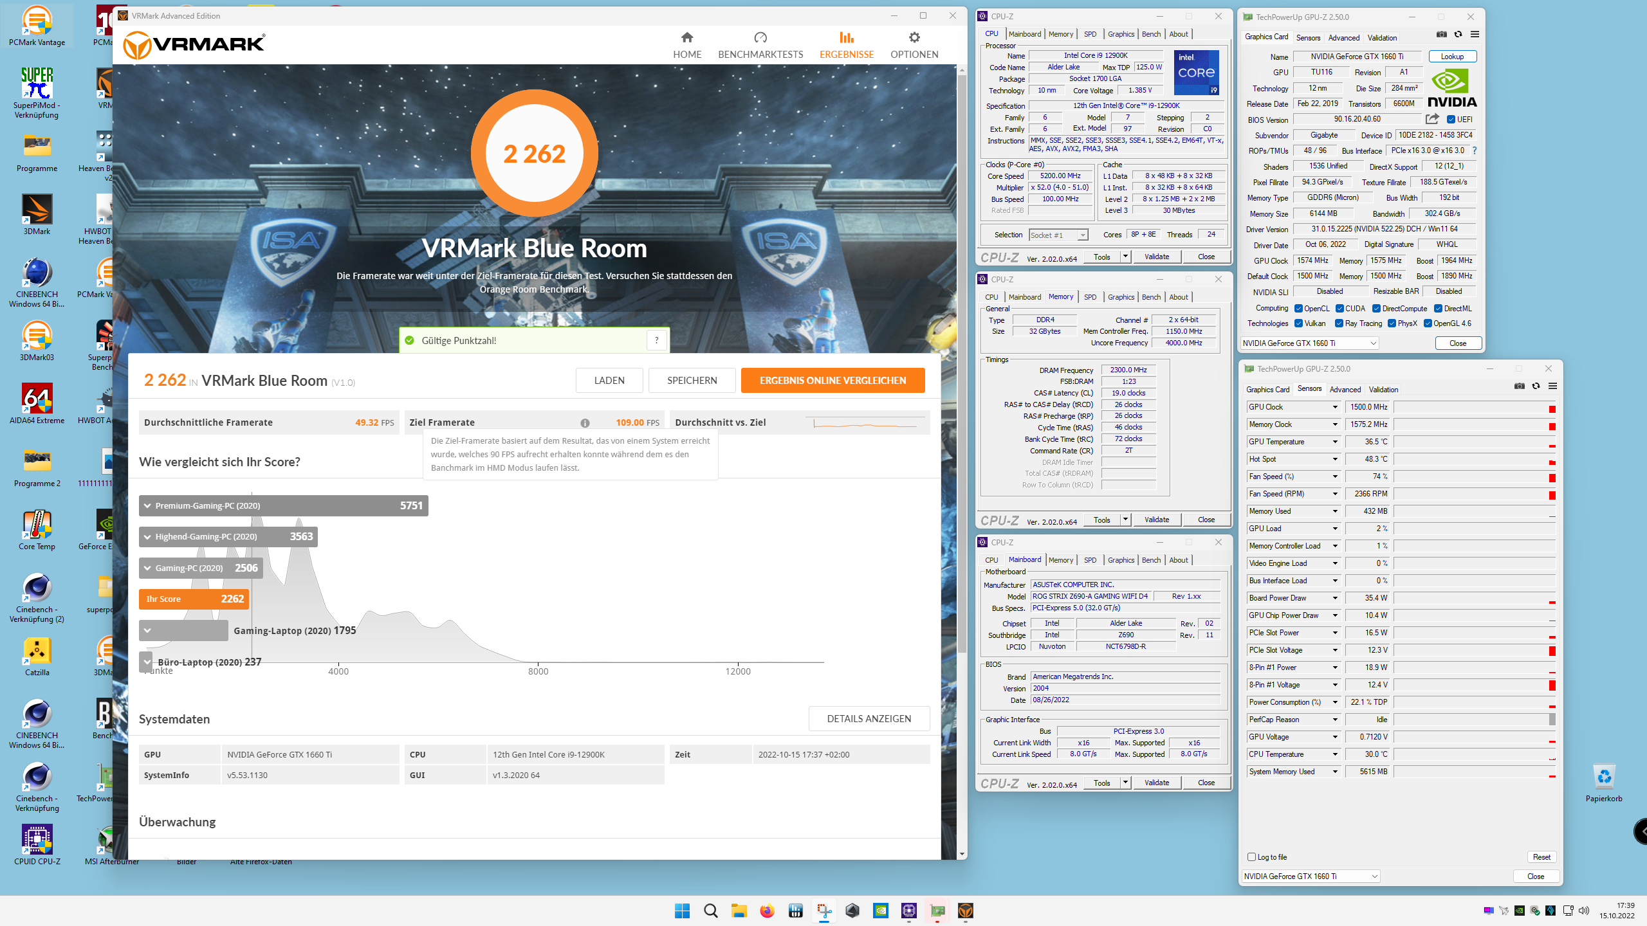Open Validation tab in GPU-Z Sensors window

pos(1383,390)
